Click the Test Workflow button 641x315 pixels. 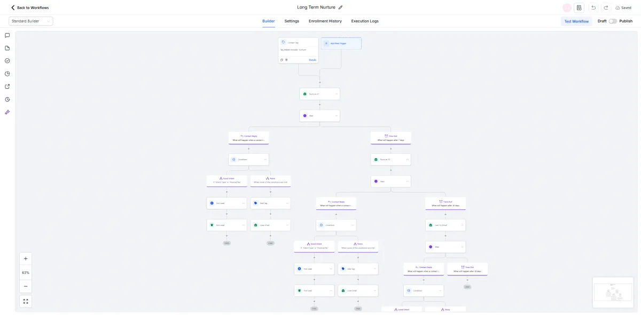click(576, 21)
